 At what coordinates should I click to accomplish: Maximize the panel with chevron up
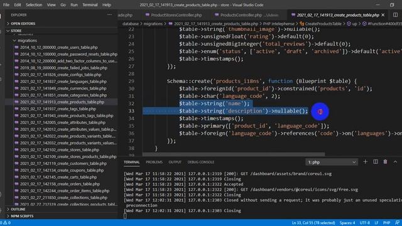pos(395,162)
